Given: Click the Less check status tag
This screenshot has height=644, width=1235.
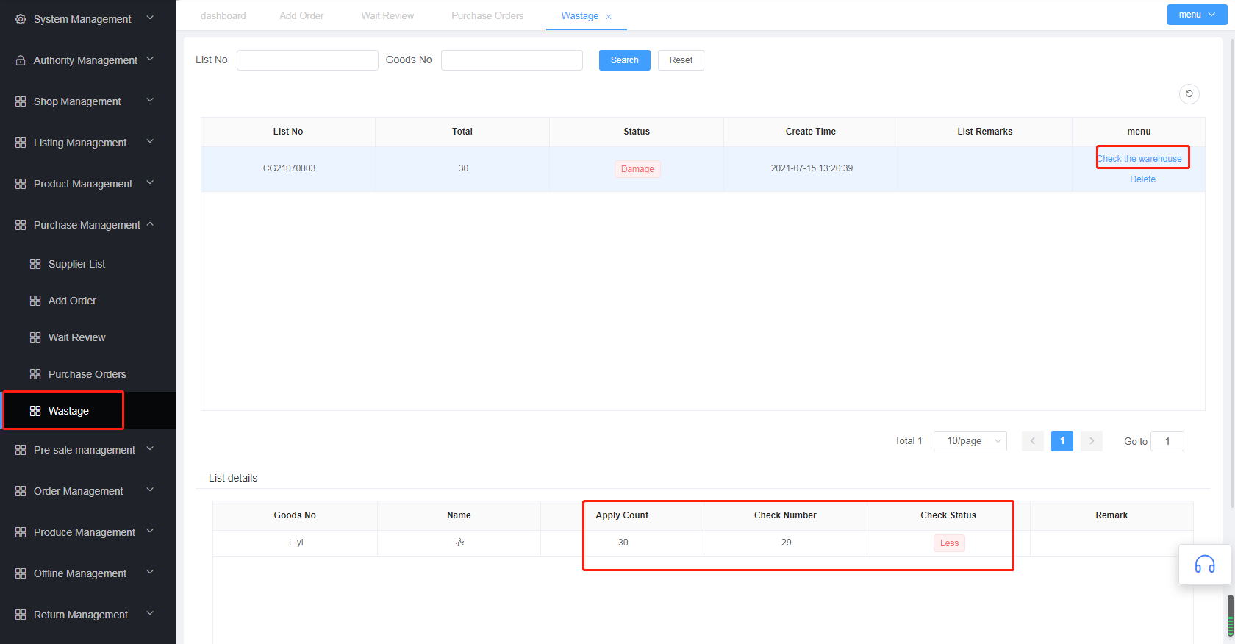Looking at the screenshot, I should tap(949, 543).
